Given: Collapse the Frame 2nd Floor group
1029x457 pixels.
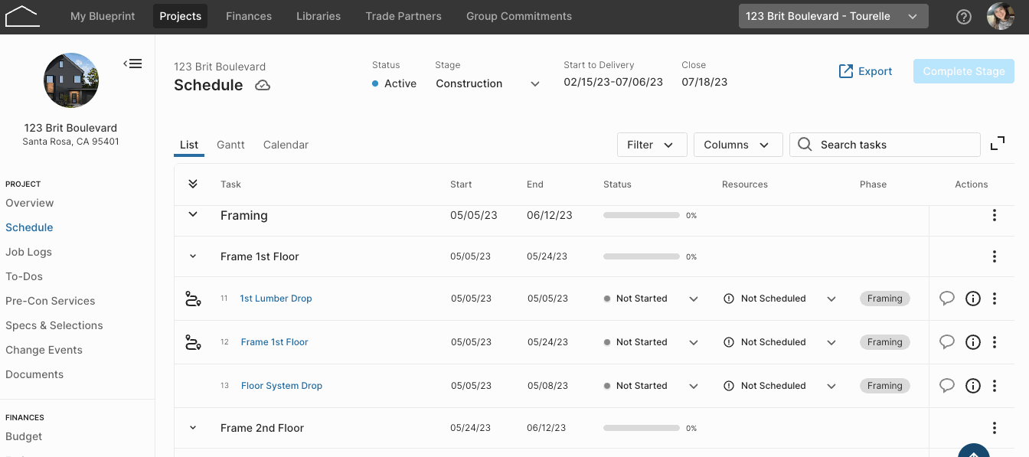Looking at the screenshot, I should pyautogui.click(x=193, y=428).
